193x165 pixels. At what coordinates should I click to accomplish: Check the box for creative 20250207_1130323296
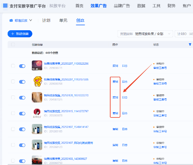coord(13,66)
